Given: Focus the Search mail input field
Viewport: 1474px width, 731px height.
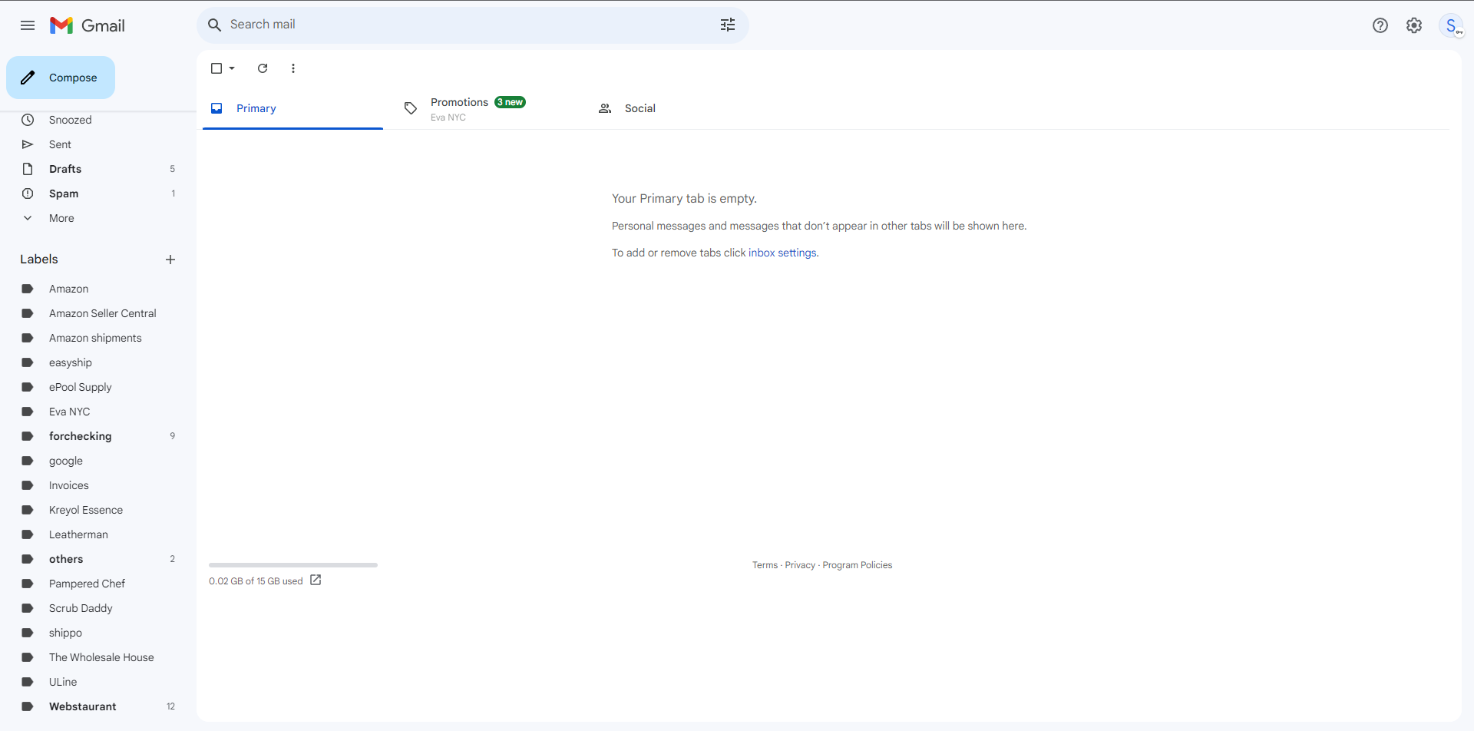Looking at the screenshot, I should (468, 25).
